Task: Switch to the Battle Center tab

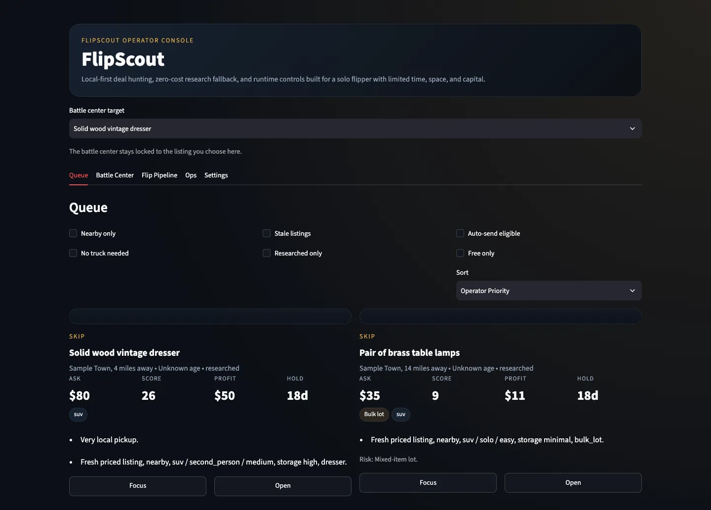Action: coord(115,175)
